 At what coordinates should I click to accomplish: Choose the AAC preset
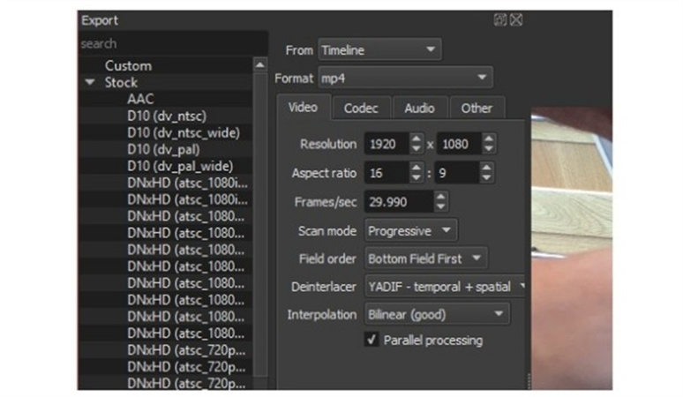coord(140,99)
